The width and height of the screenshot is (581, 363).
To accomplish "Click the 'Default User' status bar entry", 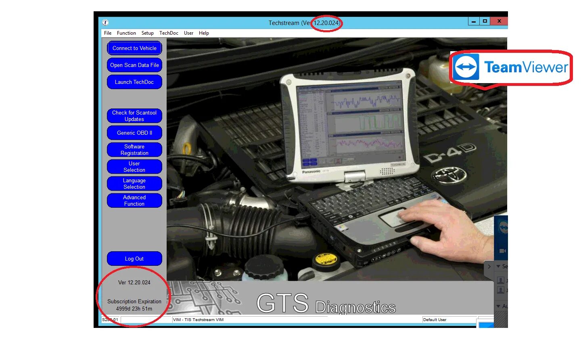I will [435, 320].
